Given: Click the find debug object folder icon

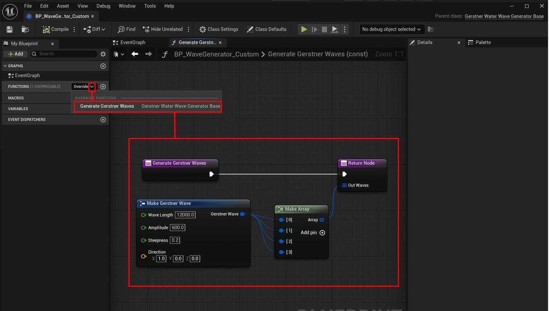Looking at the screenshot, I should (x=430, y=29).
